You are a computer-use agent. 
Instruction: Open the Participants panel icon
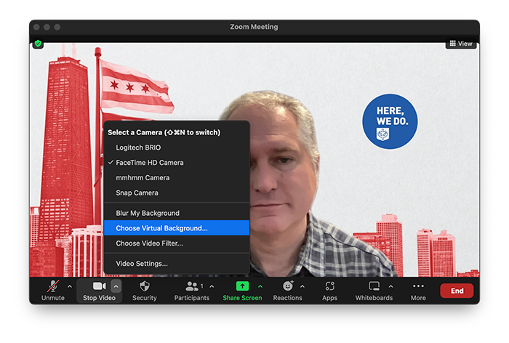192,286
